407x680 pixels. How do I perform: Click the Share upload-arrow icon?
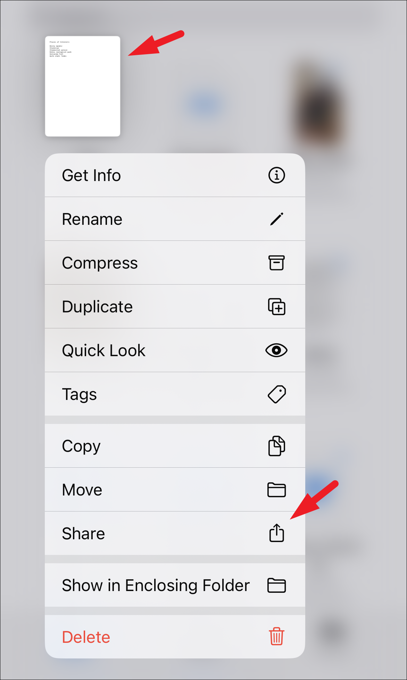pyautogui.click(x=276, y=533)
